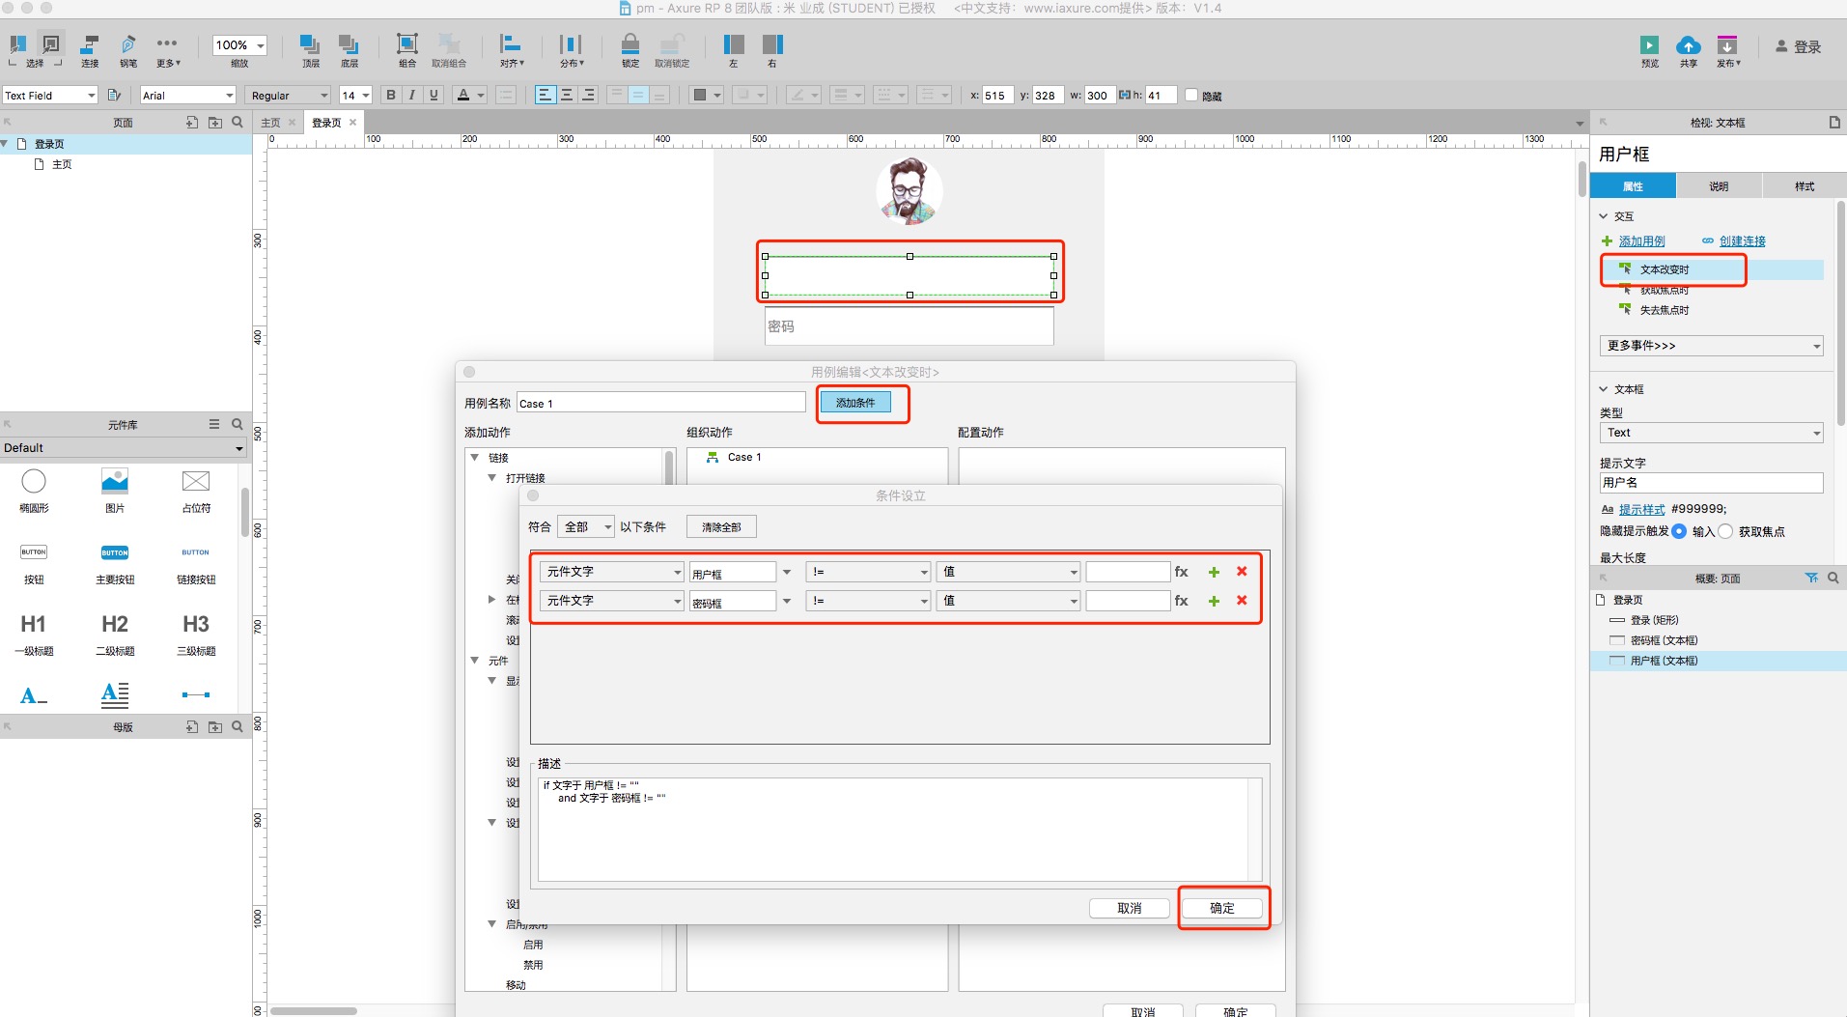Toggle Bold text formatting
This screenshot has height=1017, width=1847.
[x=390, y=95]
